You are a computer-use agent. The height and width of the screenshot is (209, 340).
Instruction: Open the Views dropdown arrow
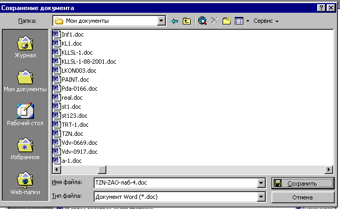[248, 21]
